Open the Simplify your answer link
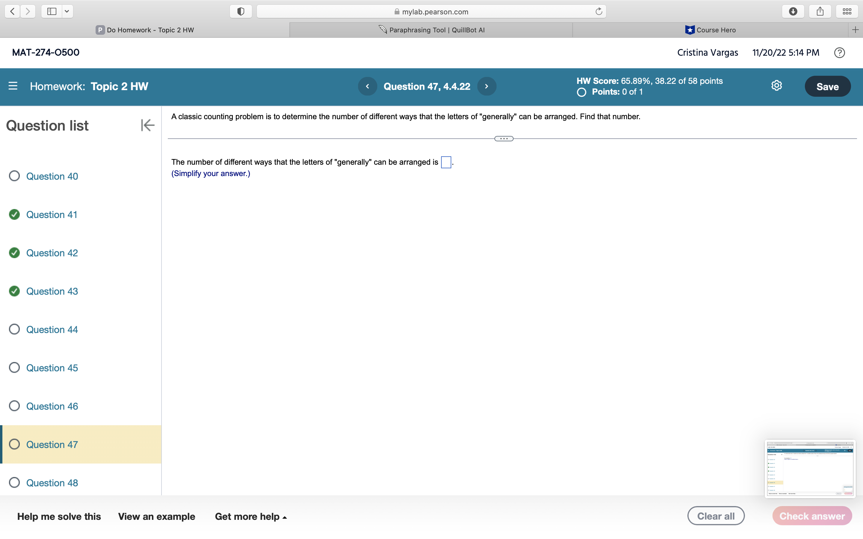This screenshot has height=539, width=863. click(210, 173)
